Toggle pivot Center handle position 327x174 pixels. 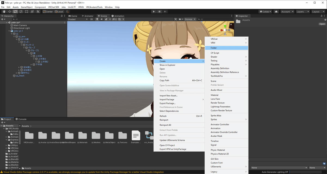coord(48,12)
